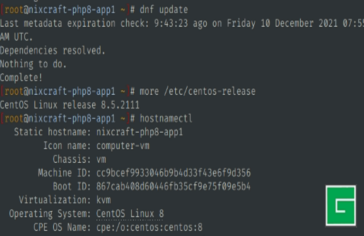Click the Machine ID hexadecimal value
Screen dimensions: 364x236
pyautogui.click(x=173, y=173)
